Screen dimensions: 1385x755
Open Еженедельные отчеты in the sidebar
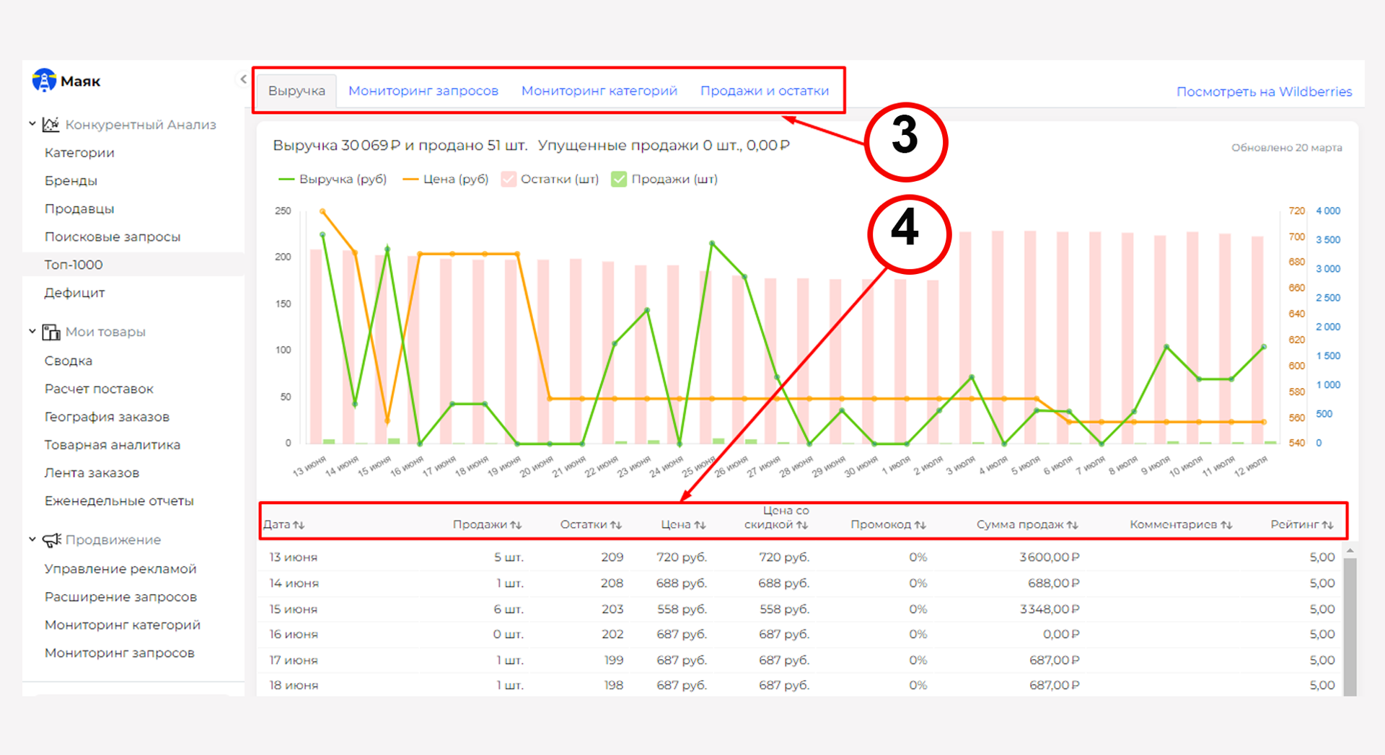click(119, 501)
